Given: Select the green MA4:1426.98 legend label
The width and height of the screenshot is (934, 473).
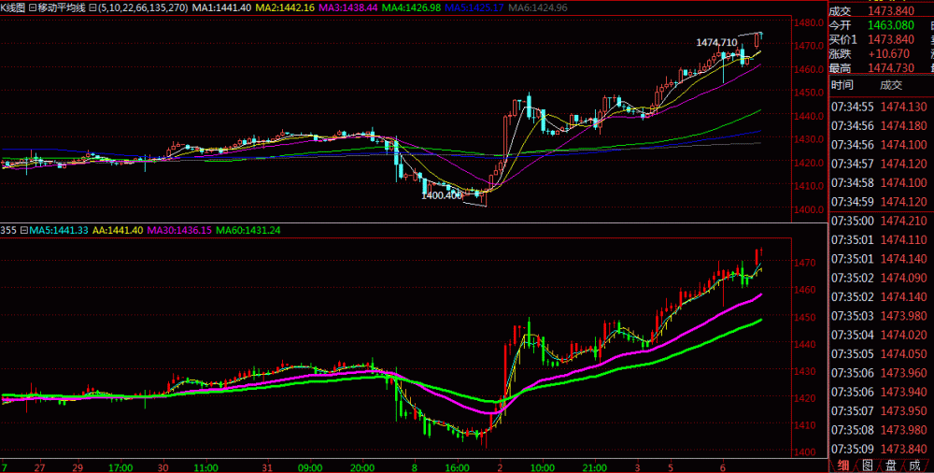Looking at the screenshot, I should (x=410, y=7).
